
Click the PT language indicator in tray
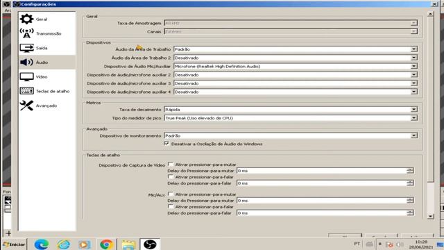point(357,244)
